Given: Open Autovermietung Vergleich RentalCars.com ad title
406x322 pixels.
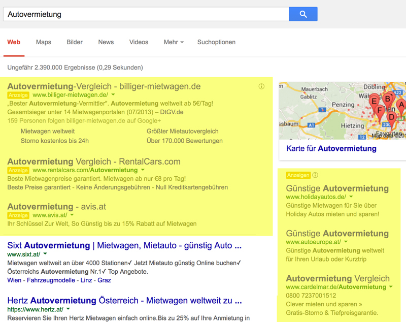Looking at the screenshot, I should click(94, 162).
